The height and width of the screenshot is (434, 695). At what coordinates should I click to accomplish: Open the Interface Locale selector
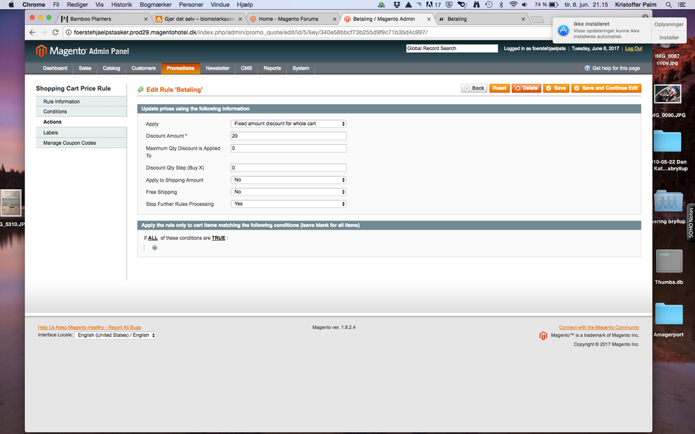[x=116, y=335]
